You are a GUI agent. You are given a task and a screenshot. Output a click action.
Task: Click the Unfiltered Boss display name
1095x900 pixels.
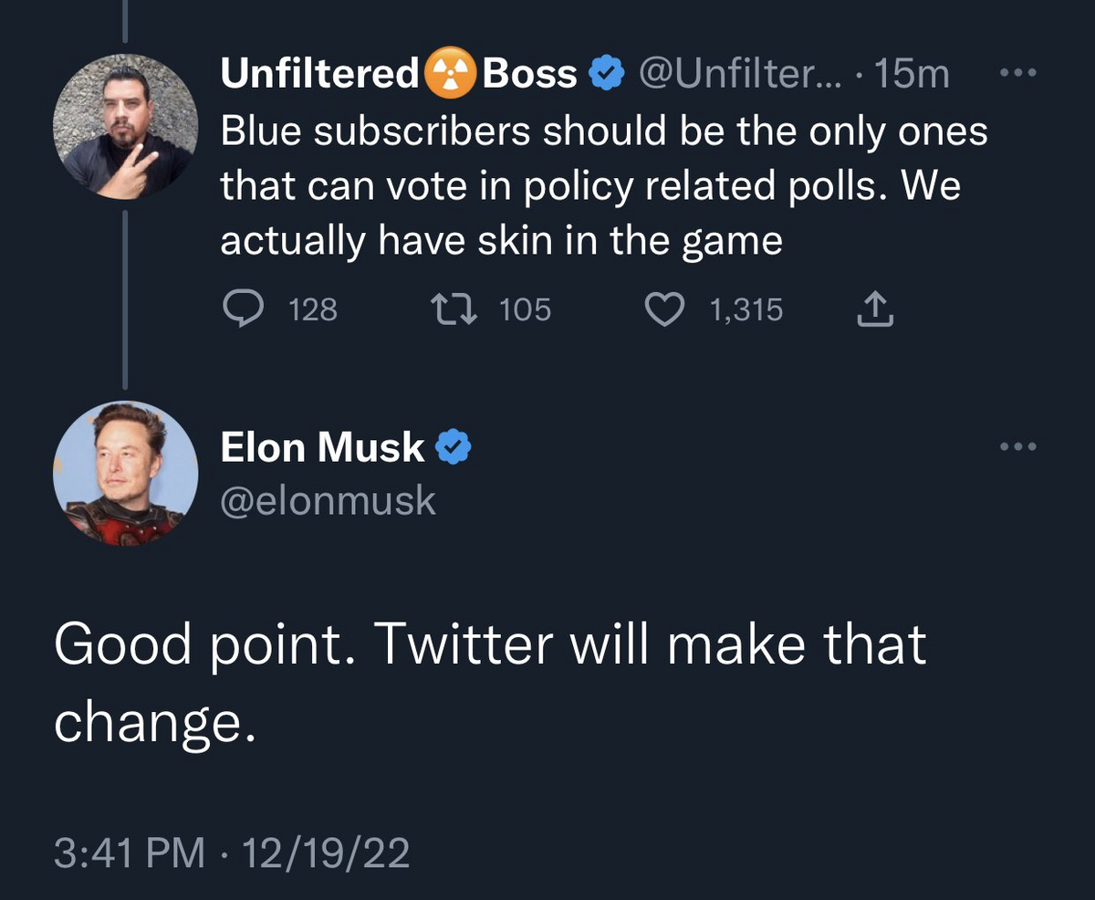(398, 75)
